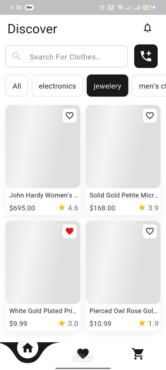The image size is (166, 370).
Task: Unfavorite the White Gold Plated product
Action: [69, 231]
